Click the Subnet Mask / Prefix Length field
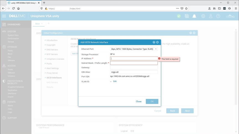Viewport: 239px width, 134px height. pyautogui.click(x=134, y=63)
